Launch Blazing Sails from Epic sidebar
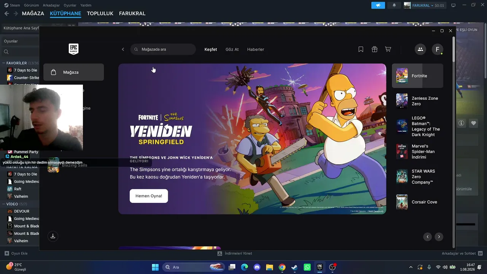Image resolution: width=487 pixels, height=274 pixels. point(68,165)
